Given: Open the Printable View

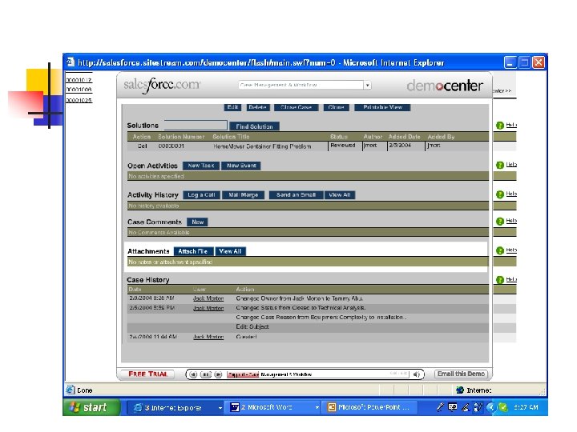Looking at the screenshot, I should [x=383, y=107].
